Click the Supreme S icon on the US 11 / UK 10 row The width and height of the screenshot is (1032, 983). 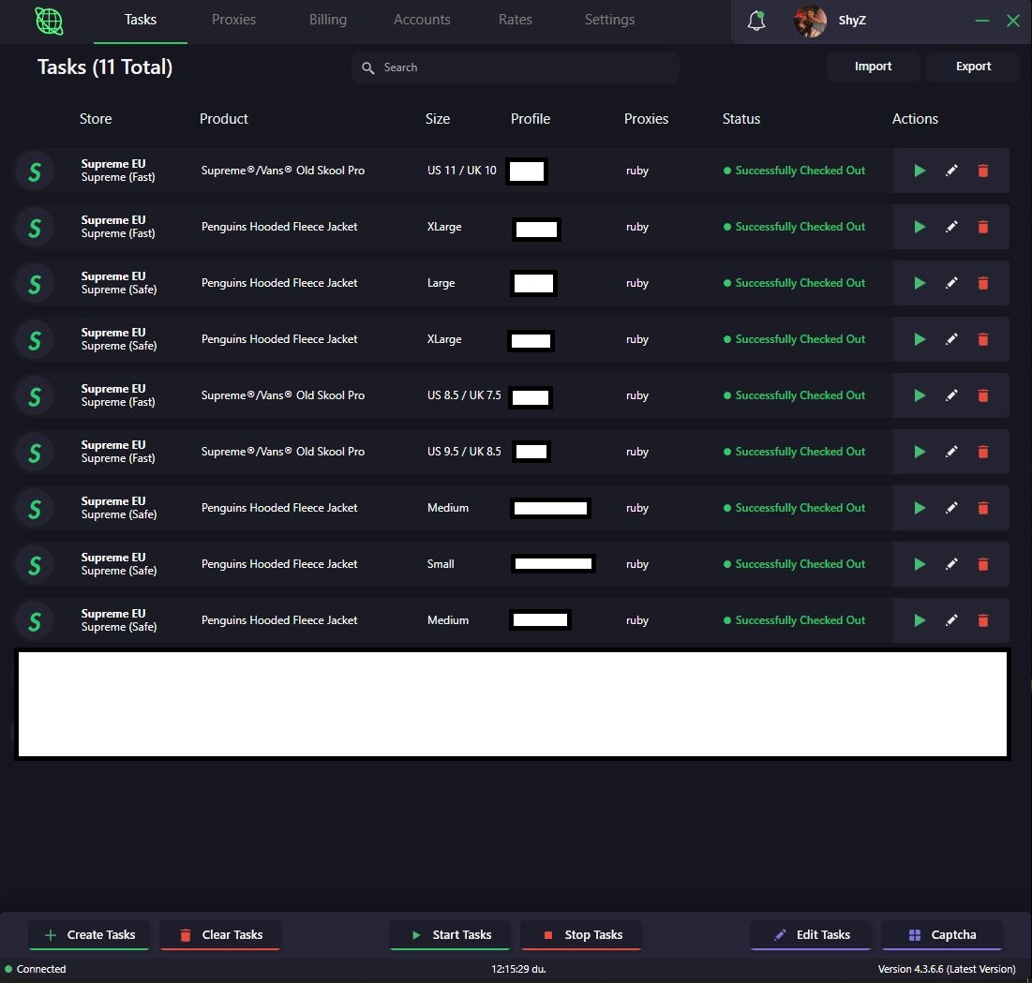pyautogui.click(x=35, y=171)
